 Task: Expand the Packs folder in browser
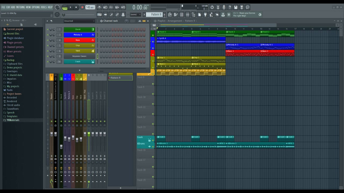coord(10,90)
